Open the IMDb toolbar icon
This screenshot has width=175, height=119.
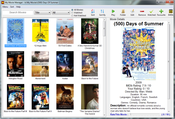171,11
